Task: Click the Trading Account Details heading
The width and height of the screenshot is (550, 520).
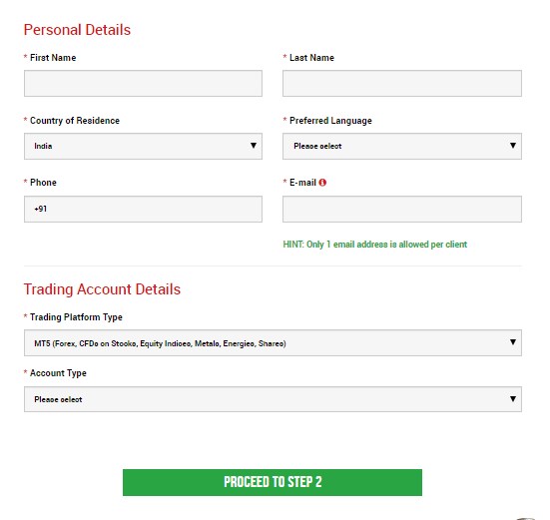Action: (102, 289)
